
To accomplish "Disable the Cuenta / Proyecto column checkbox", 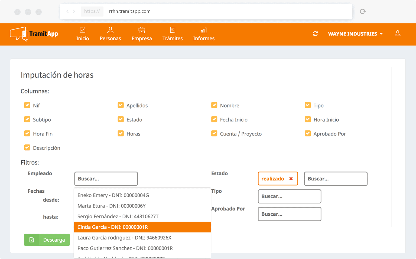I will [214, 133].
